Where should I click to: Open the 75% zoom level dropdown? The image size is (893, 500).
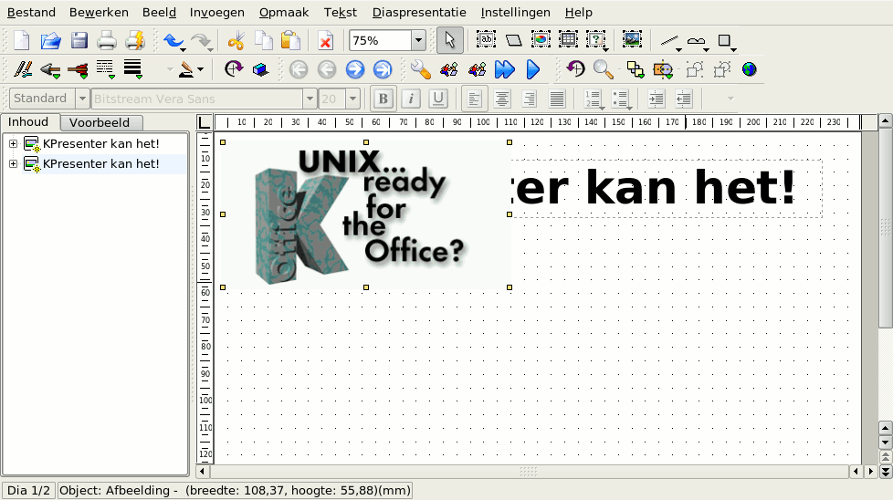[x=418, y=40]
